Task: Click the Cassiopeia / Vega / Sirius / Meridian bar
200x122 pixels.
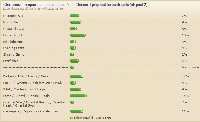Action: tap(77, 111)
